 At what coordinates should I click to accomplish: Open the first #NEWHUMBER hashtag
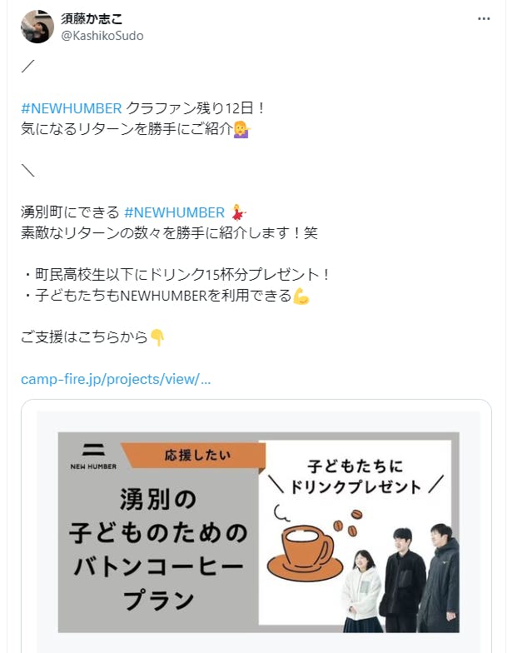tap(72, 108)
